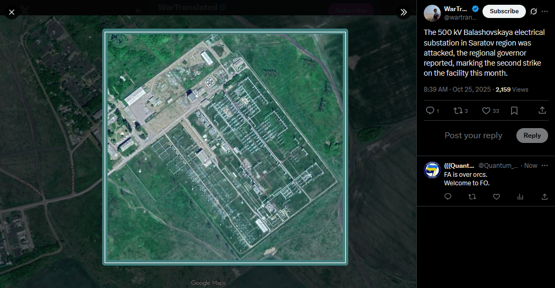Open the (((Quant... display name link
The width and height of the screenshot is (555, 288).
(459, 165)
